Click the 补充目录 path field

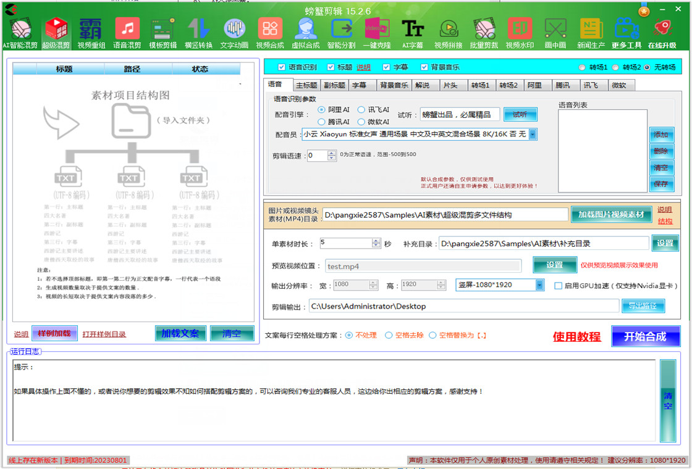(543, 244)
